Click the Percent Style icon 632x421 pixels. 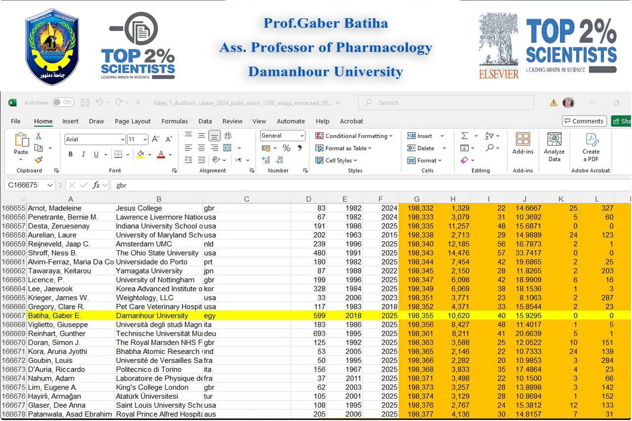(x=286, y=148)
